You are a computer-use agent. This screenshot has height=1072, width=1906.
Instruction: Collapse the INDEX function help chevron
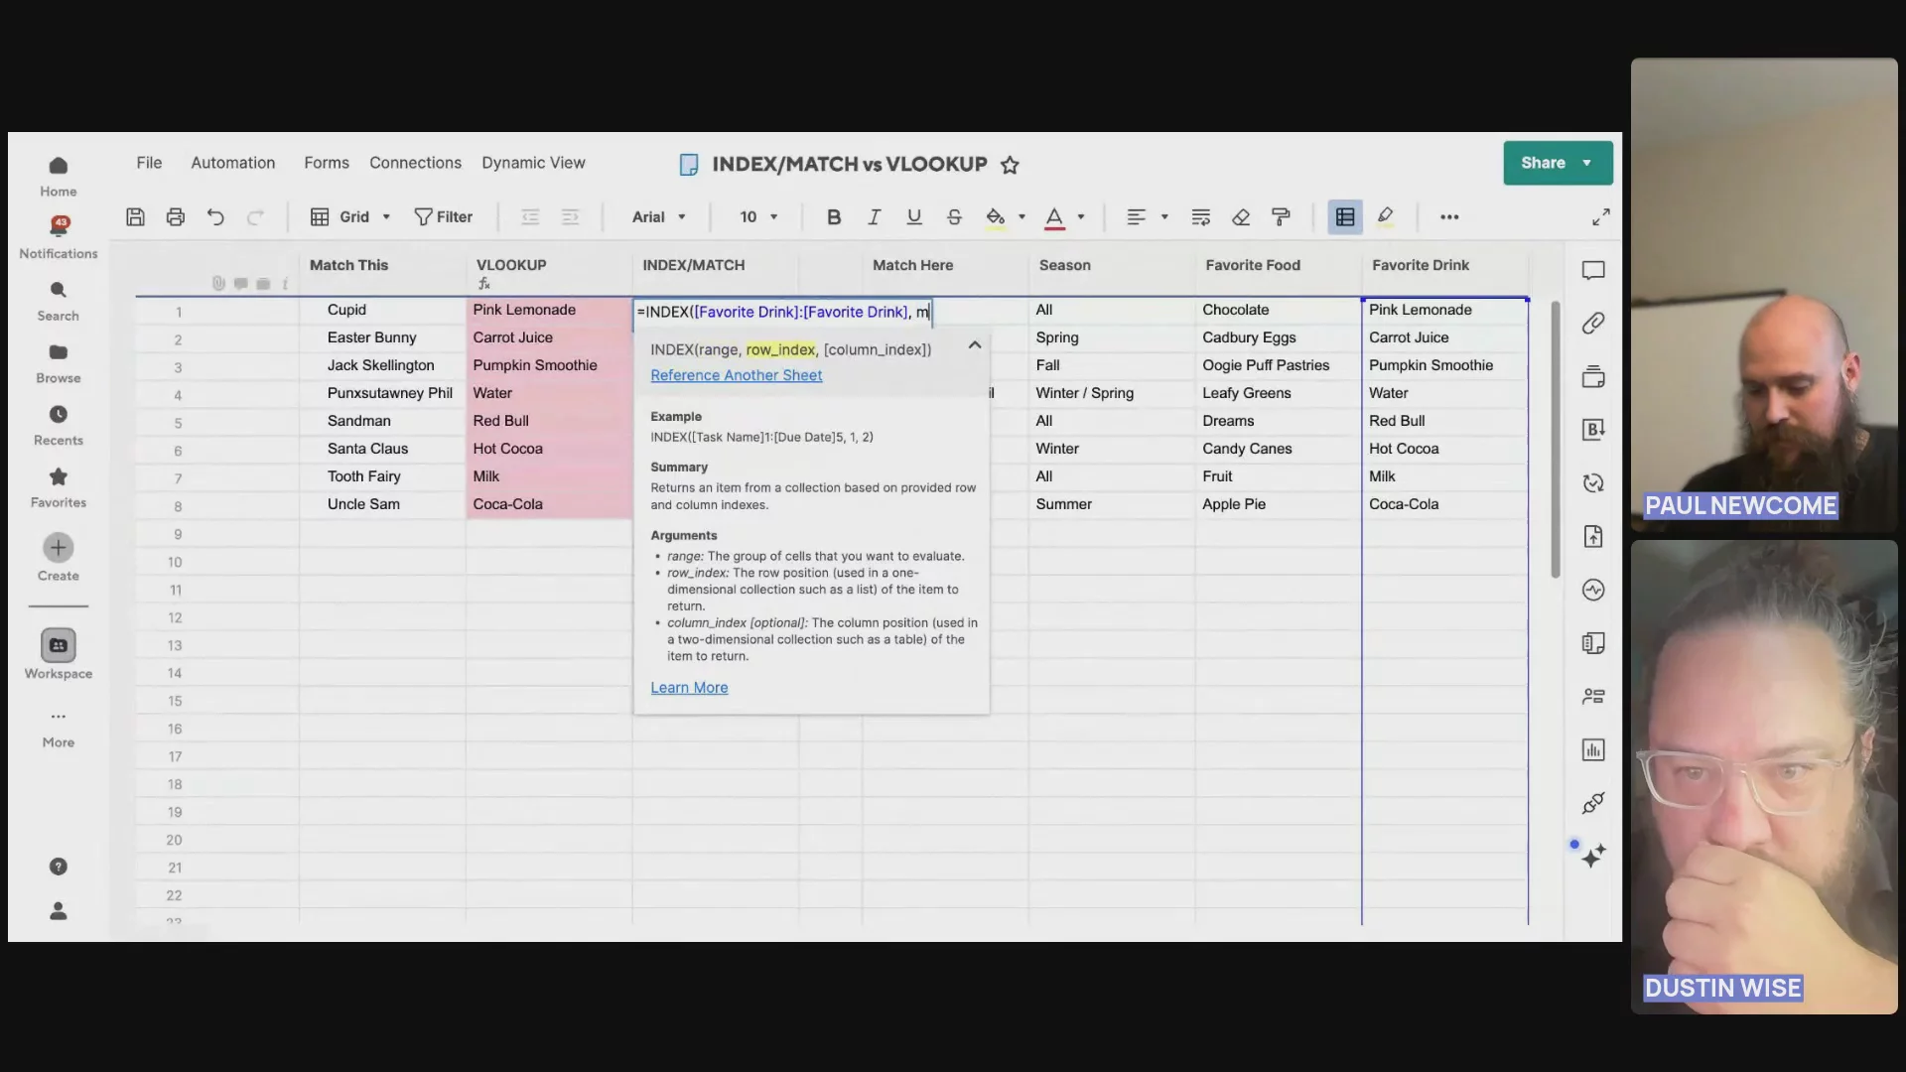[975, 345]
